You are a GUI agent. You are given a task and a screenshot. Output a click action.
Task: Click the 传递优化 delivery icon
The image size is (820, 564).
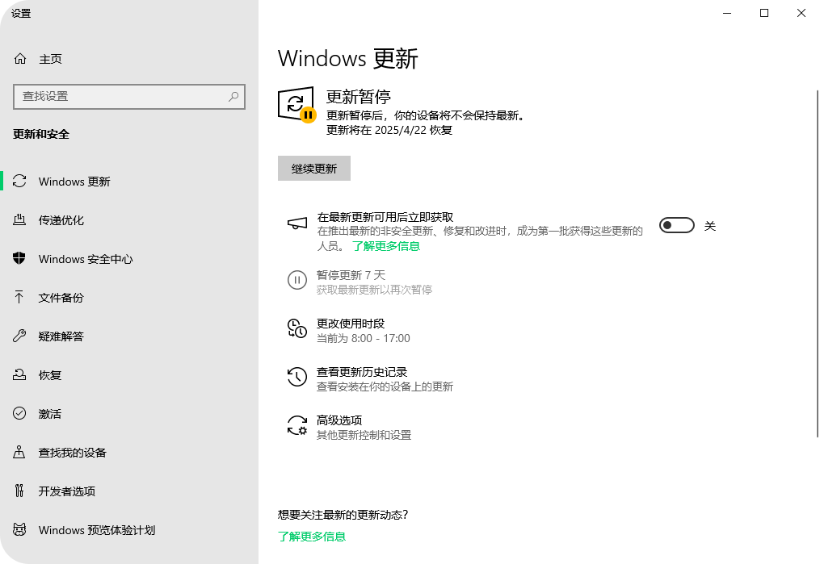19,219
